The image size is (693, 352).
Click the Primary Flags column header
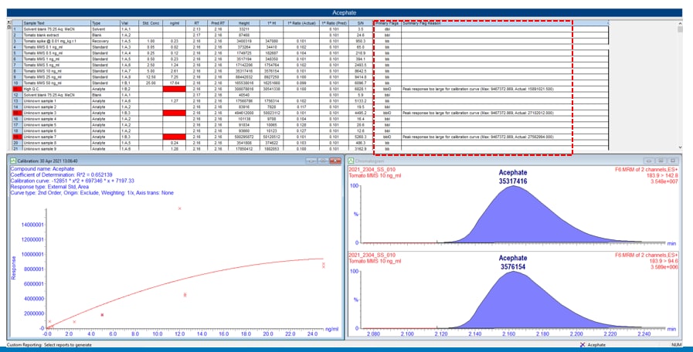[x=386, y=24]
